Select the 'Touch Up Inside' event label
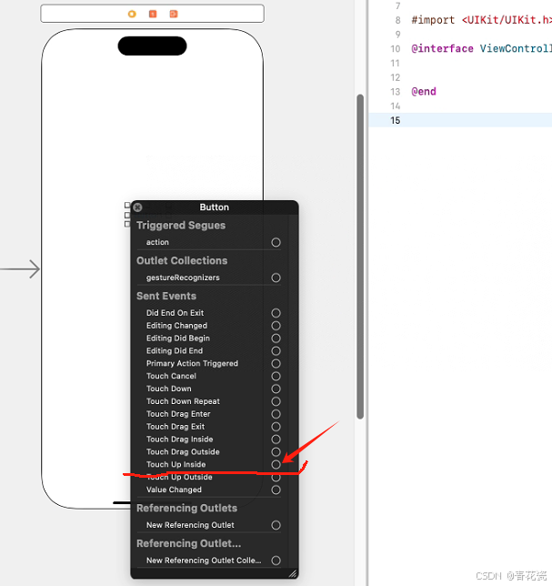 [176, 465]
